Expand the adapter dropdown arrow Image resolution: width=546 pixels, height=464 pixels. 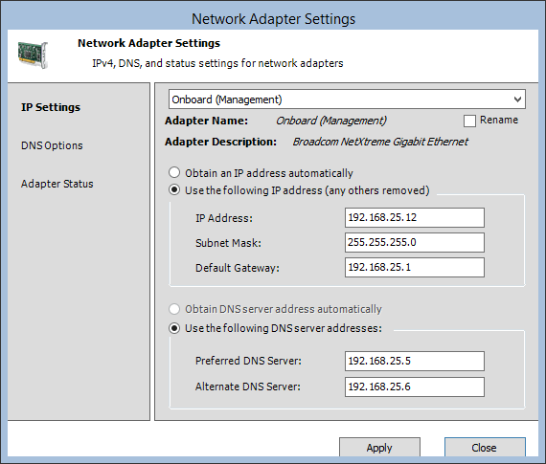click(x=517, y=99)
